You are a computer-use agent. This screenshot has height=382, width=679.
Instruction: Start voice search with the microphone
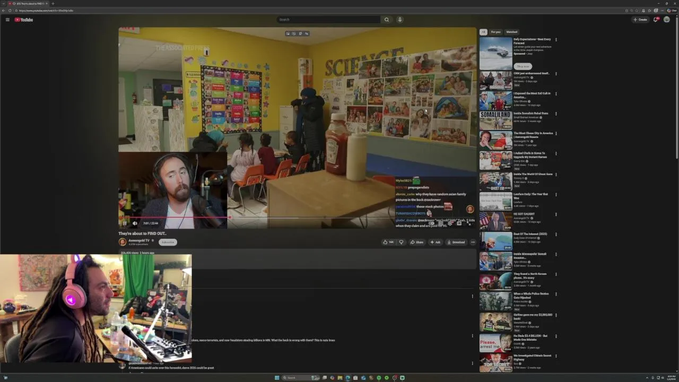click(400, 20)
